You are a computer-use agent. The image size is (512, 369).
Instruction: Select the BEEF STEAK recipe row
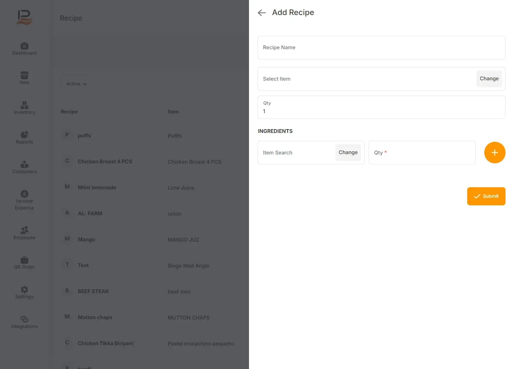tap(93, 291)
